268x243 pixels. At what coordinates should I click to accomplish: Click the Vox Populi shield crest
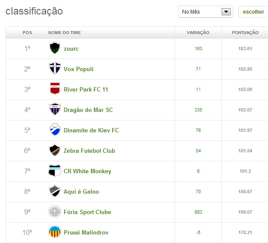tap(55, 69)
